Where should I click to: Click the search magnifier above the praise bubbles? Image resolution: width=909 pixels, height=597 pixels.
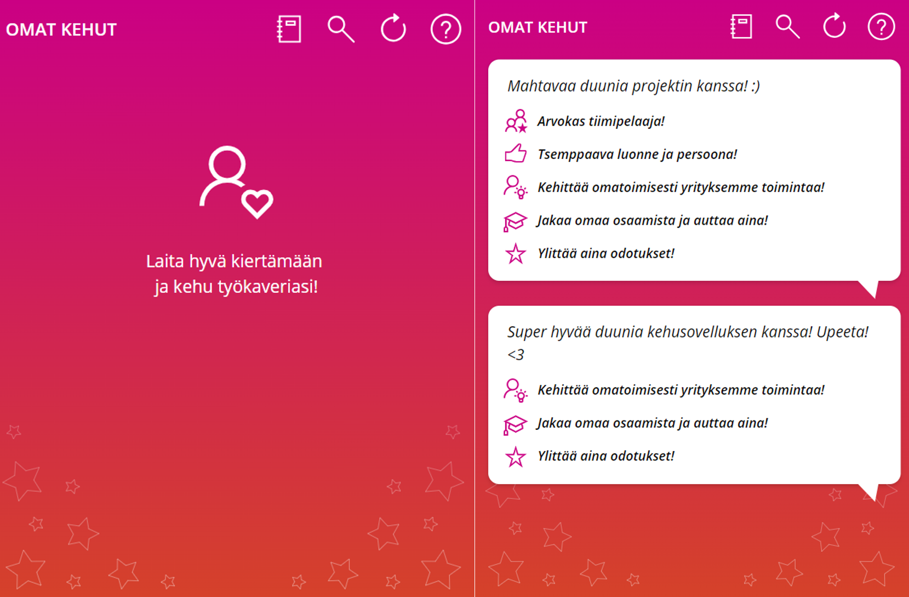tap(787, 27)
